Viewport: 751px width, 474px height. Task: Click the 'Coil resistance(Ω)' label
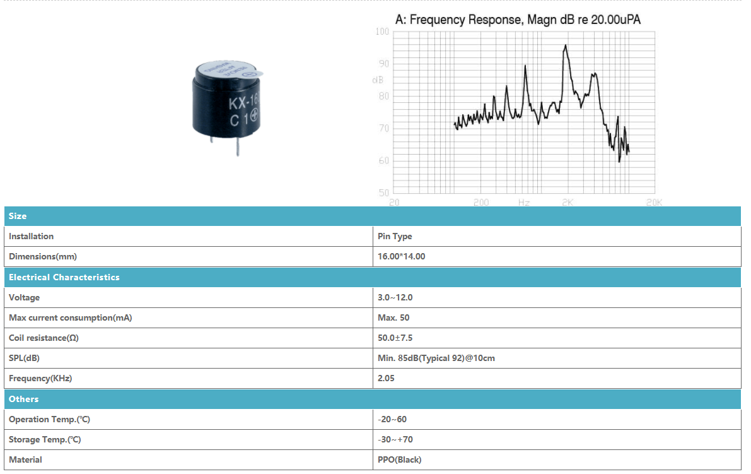(44, 338)
